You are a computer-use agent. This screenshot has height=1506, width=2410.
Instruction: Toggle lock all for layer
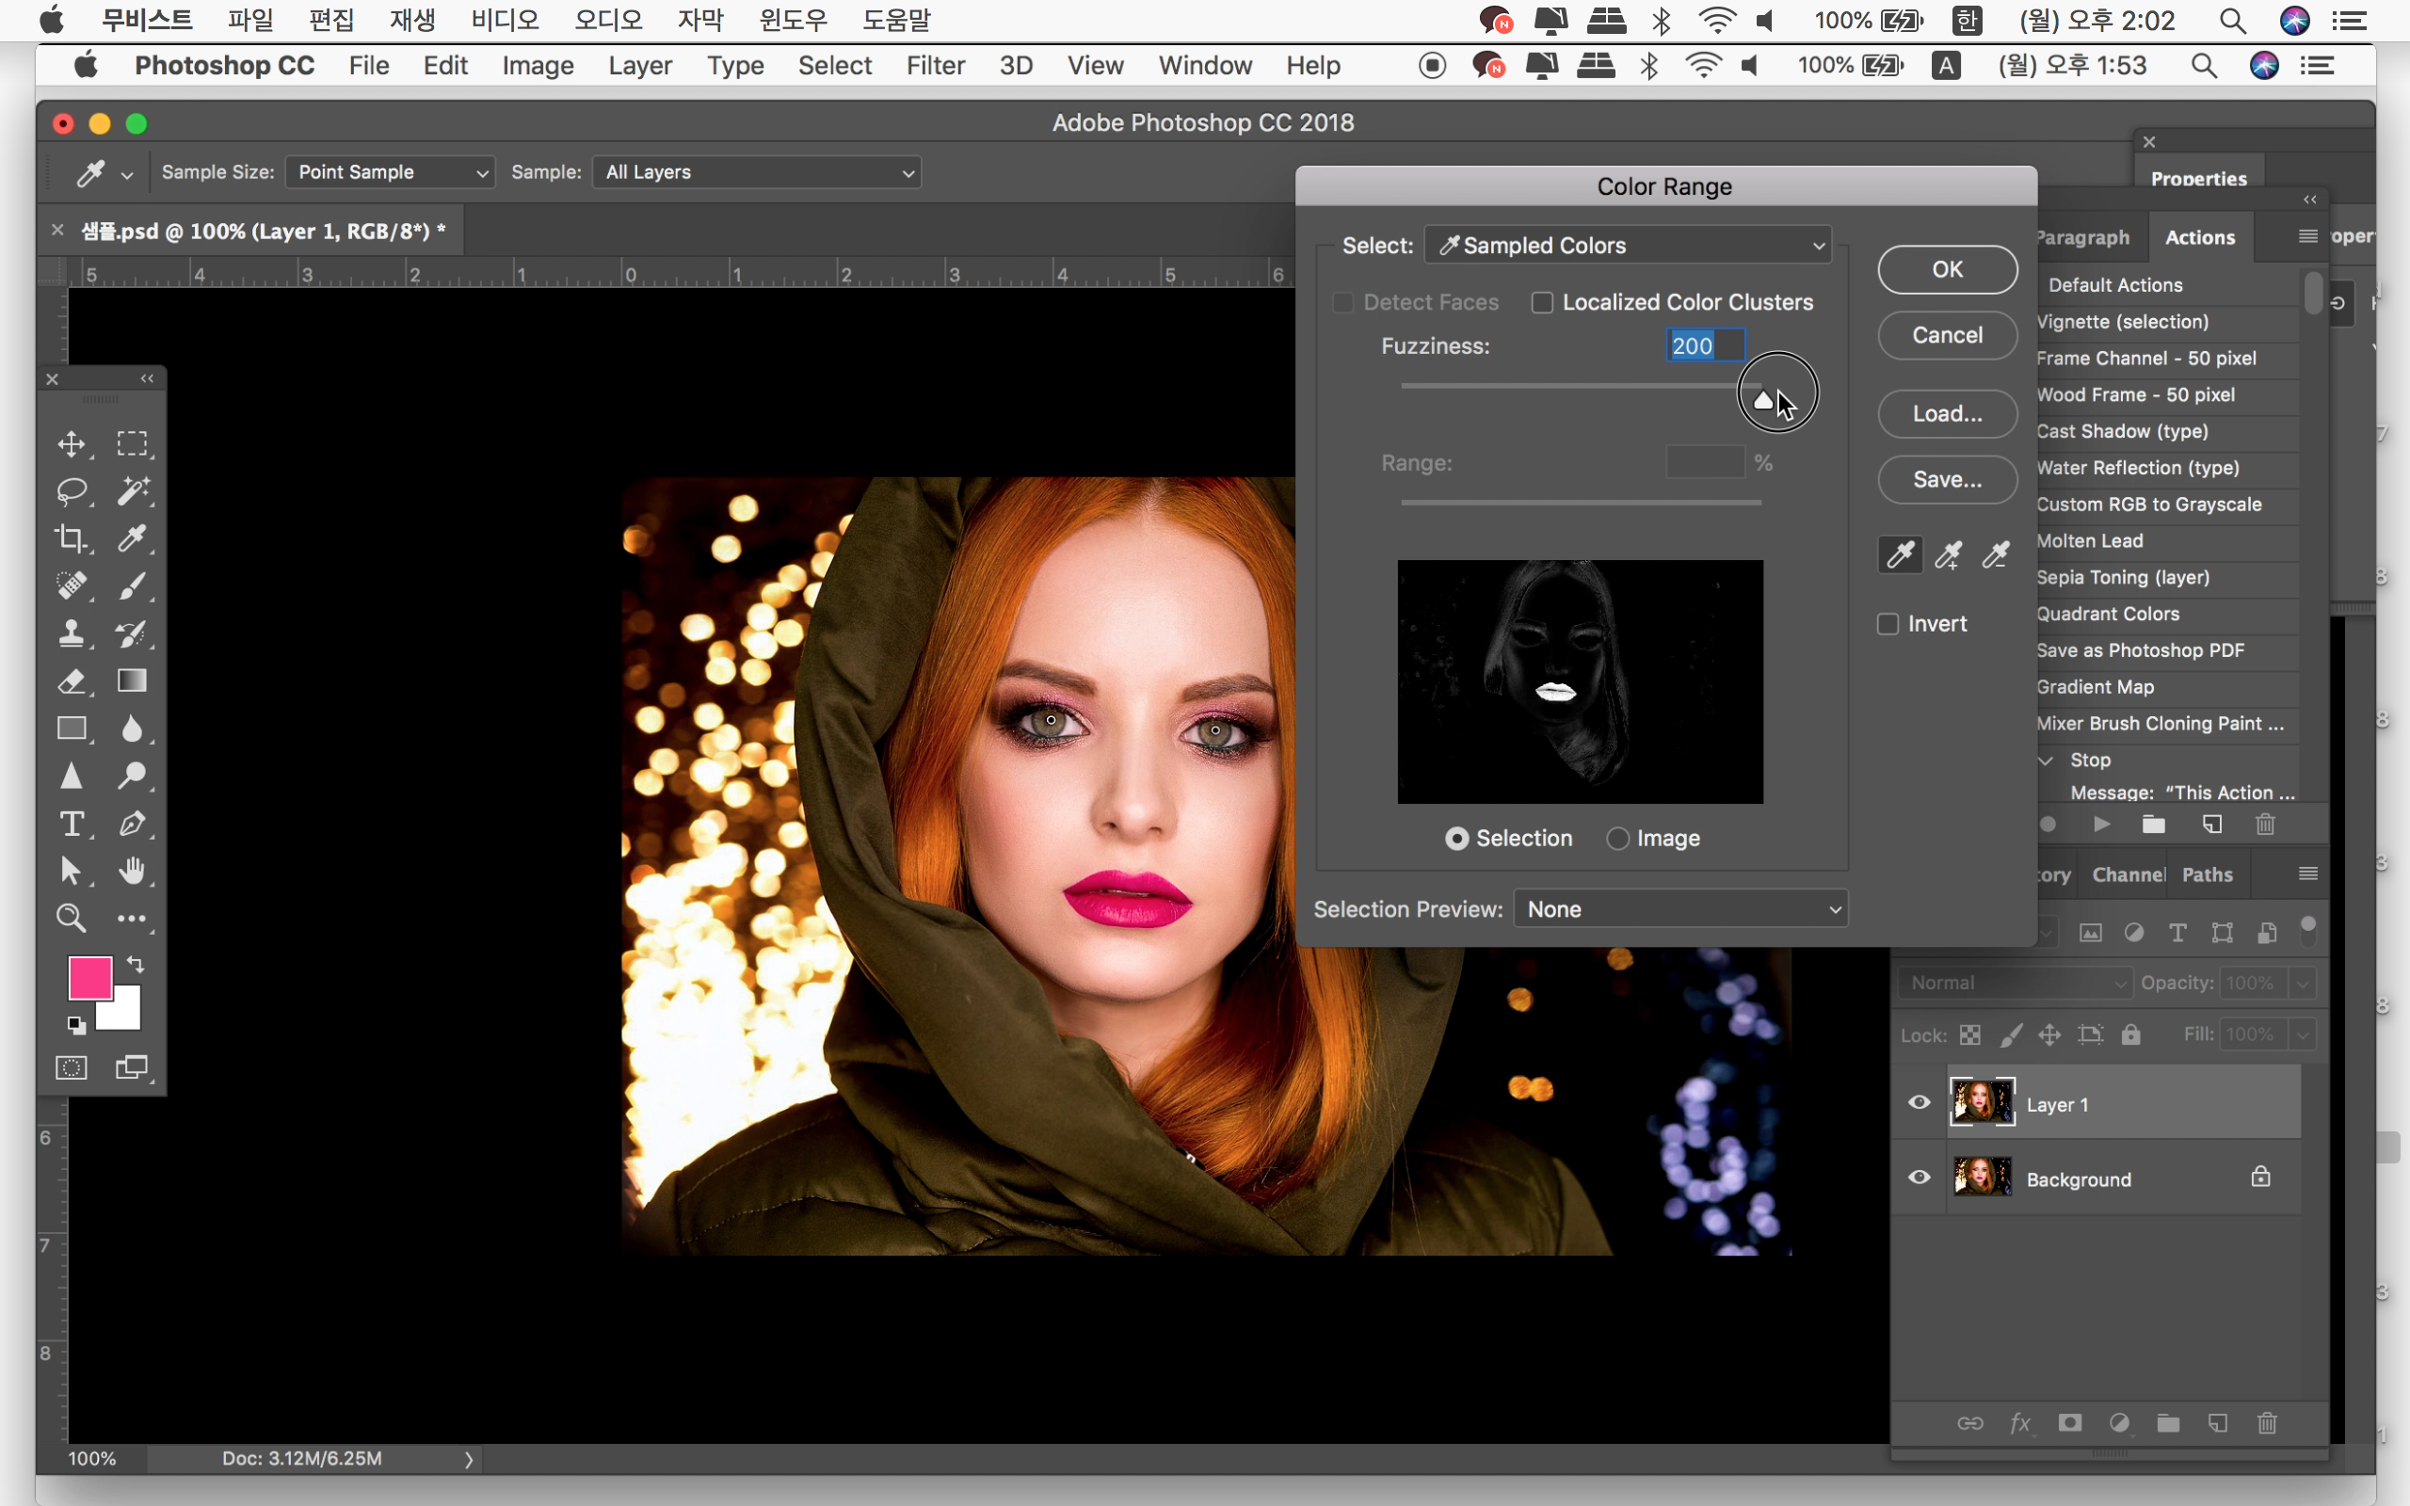tap(2130, 1034)
